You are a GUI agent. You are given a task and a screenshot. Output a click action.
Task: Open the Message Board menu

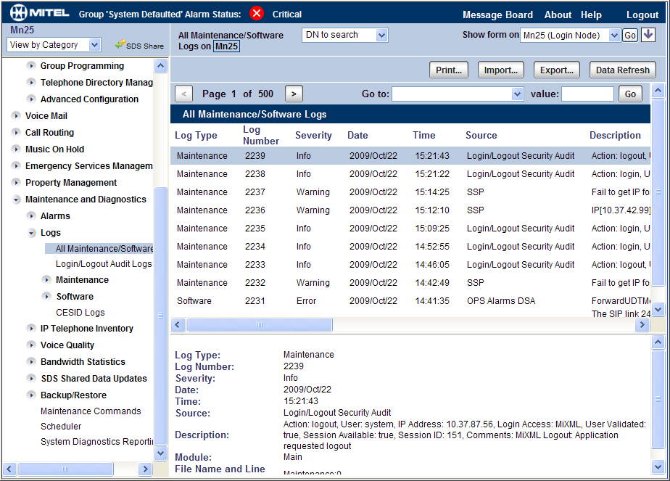497,15
